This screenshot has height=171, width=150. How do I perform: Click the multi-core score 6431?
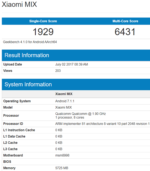pyautogui.click(x=125, y=32)
